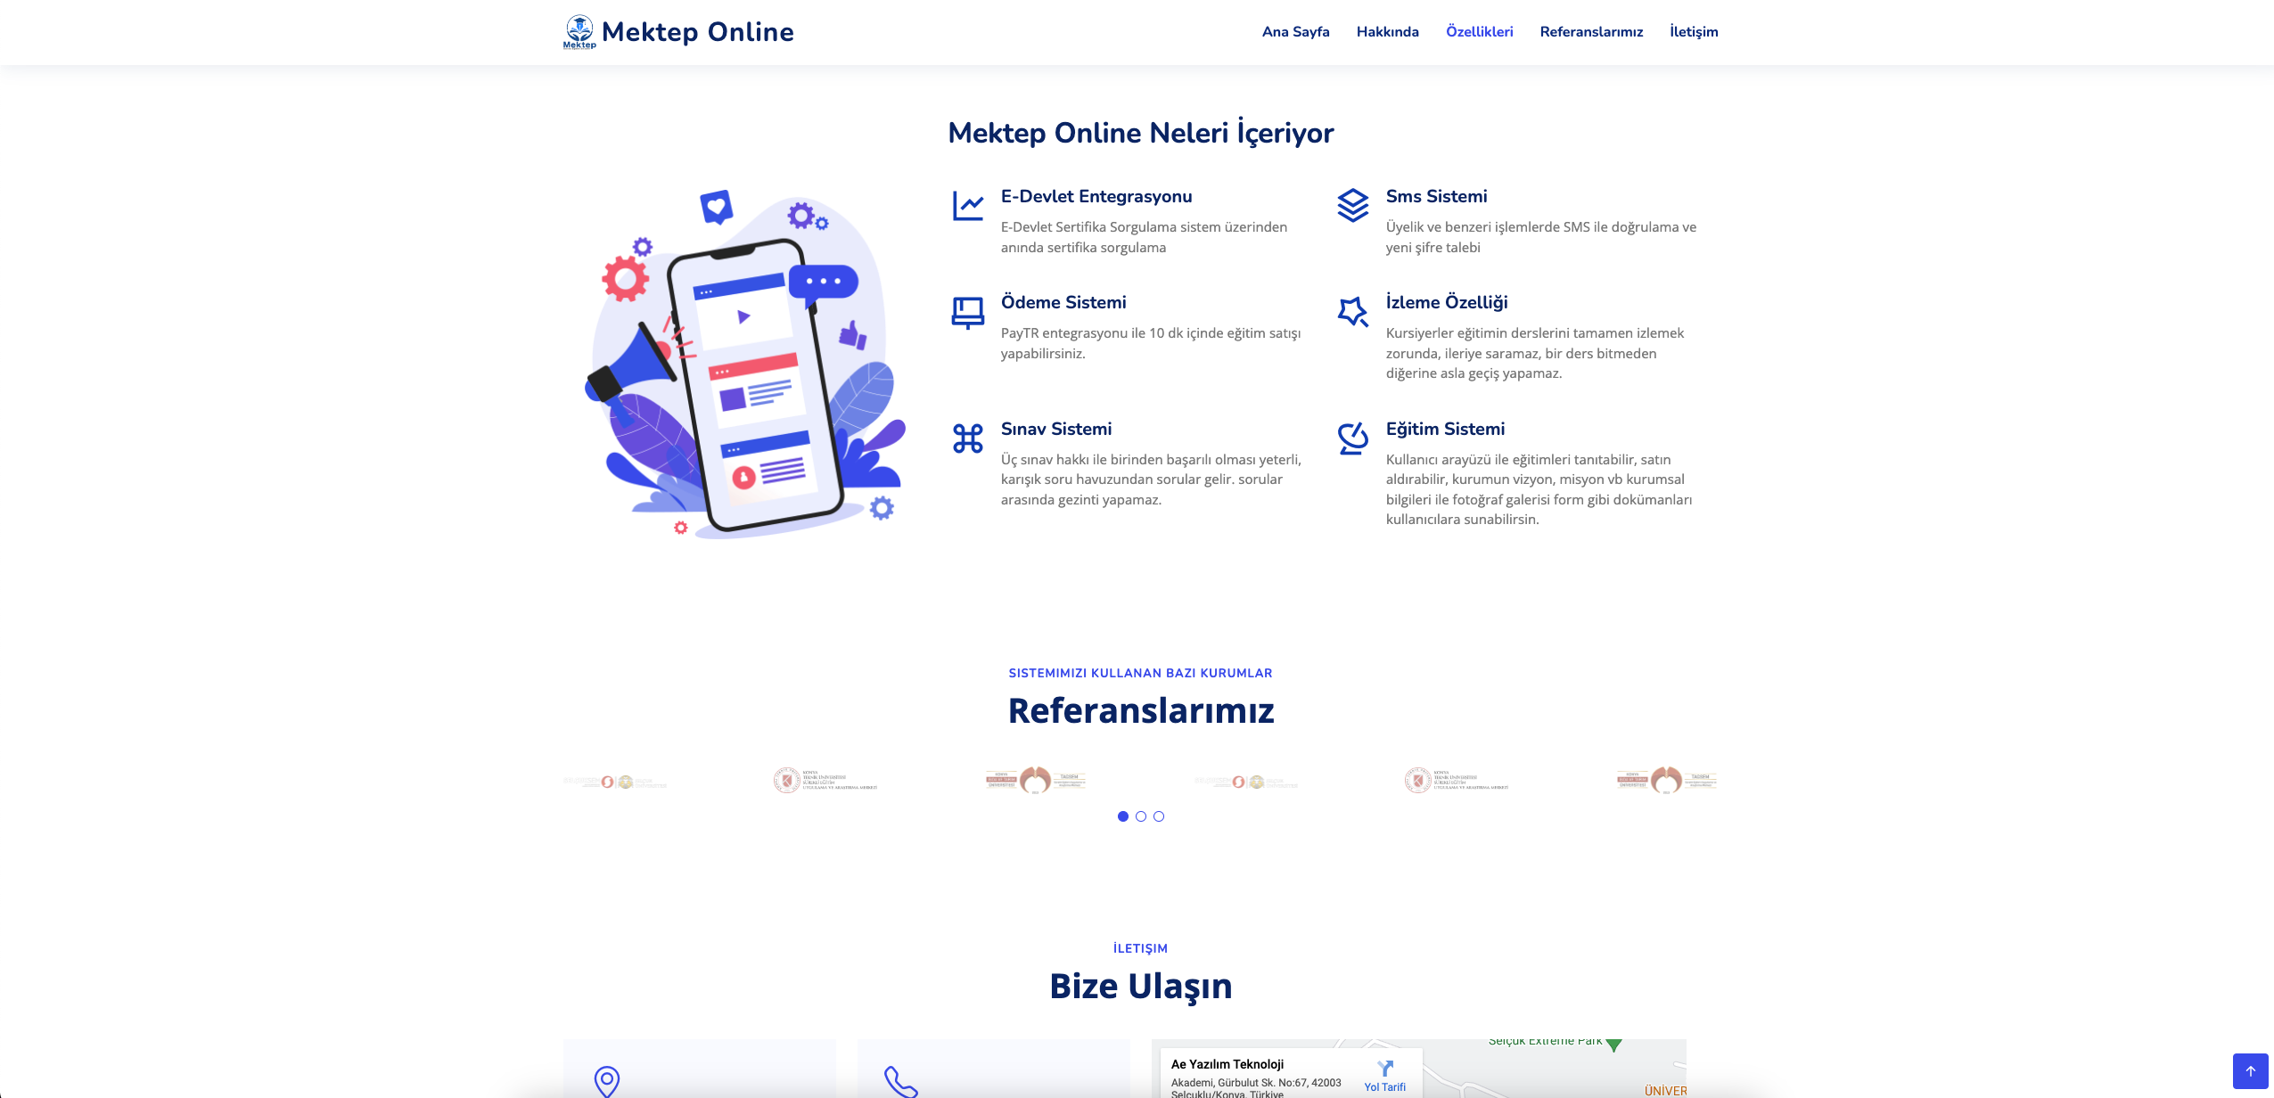Image resolution: width=2274 pixels, height=1098 pixels.
Task: Click the Ödeme Sistemi icon
Action: click(967, 313)
